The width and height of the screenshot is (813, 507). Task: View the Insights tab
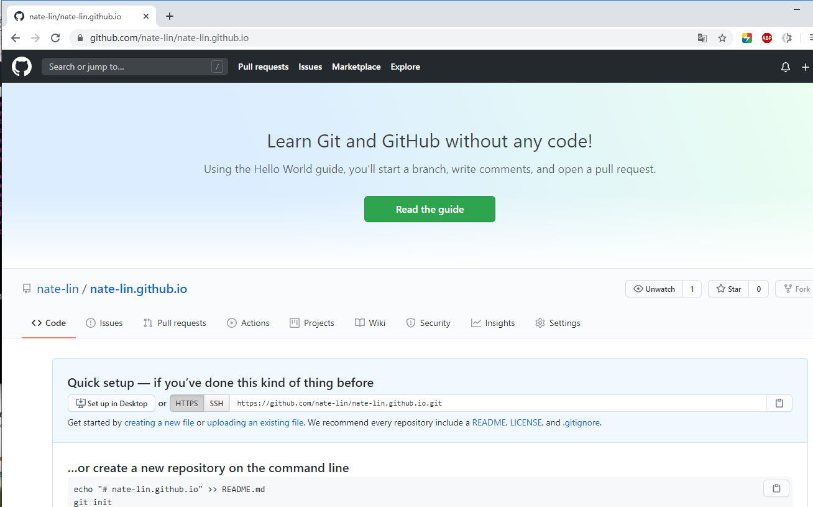coord(493,323)
